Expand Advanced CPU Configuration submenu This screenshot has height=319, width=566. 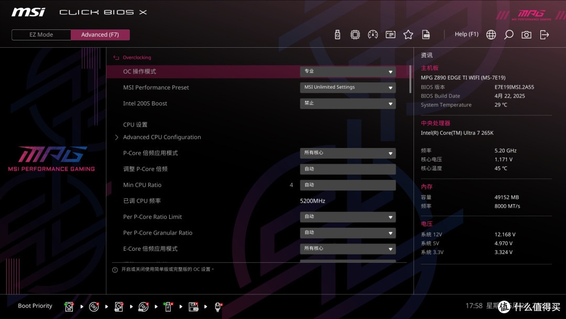pyautogui.click(x=162, y=137)
